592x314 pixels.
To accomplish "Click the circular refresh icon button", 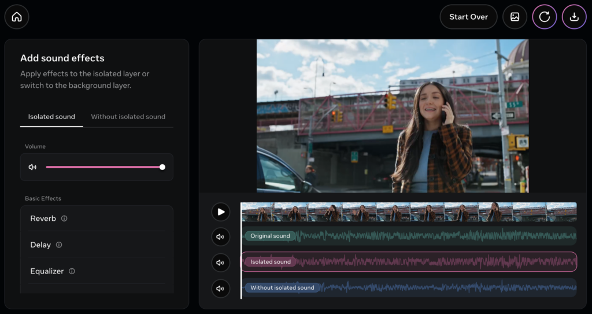I will click(544, 17).
